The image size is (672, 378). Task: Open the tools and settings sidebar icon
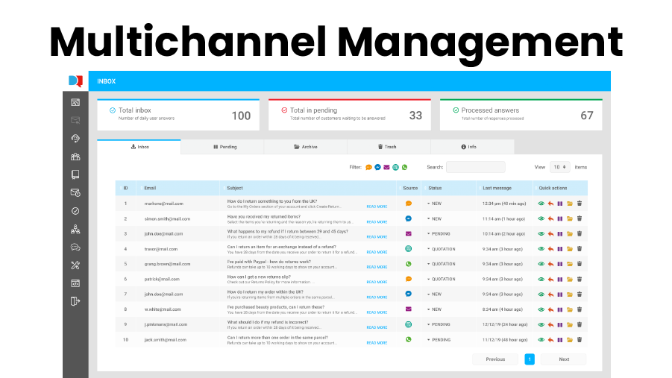[75, 265]
